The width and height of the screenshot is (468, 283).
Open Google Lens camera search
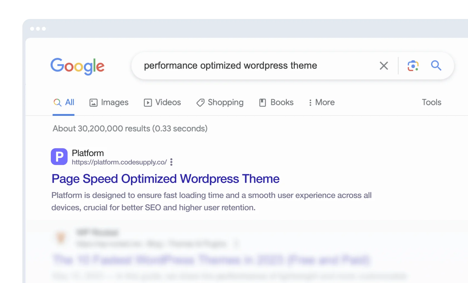point(413,66)
